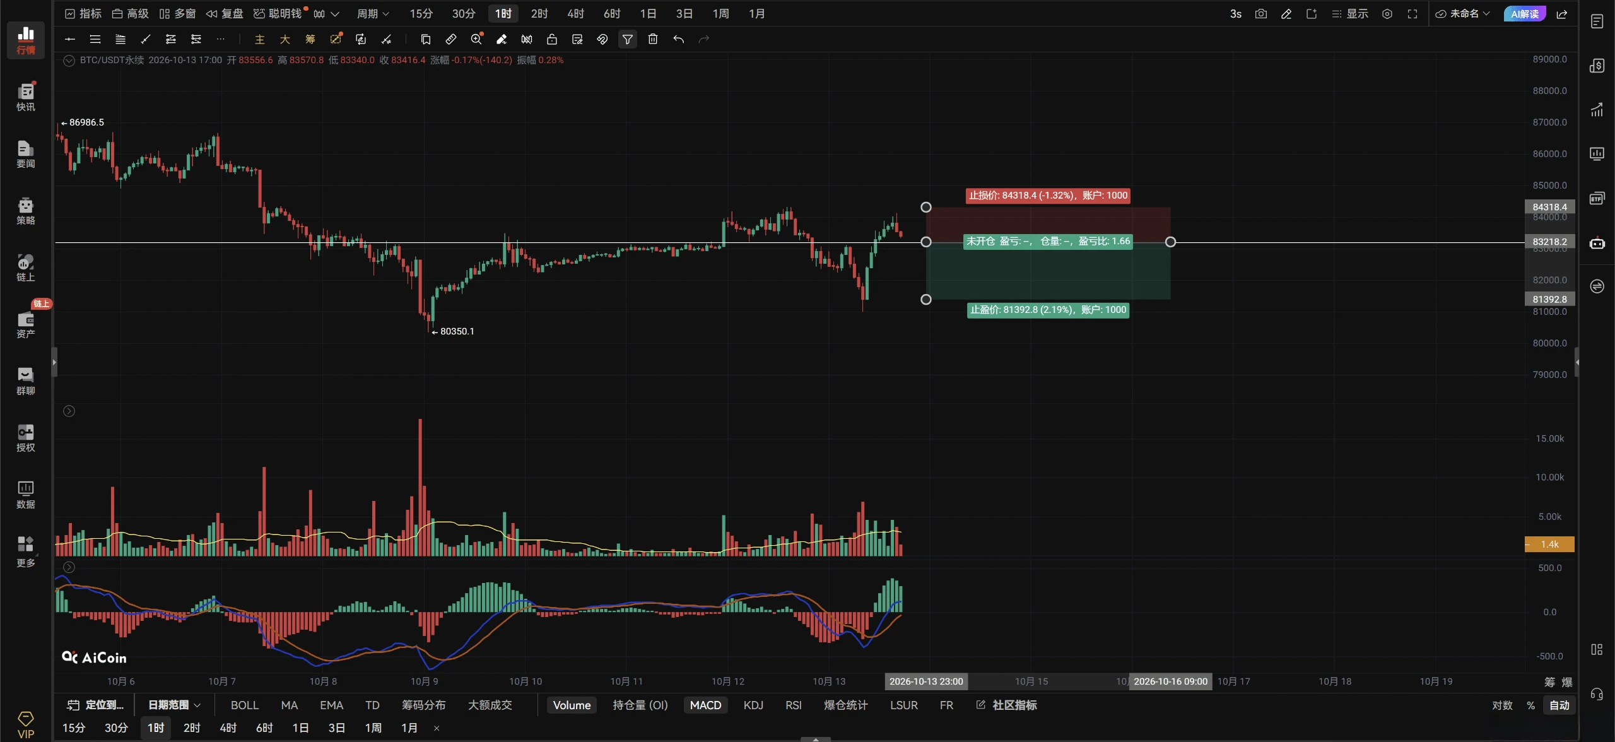Click the bookmark drawing template icon
The width and height of the screenshot is (1615, 742).
[426, 39]
